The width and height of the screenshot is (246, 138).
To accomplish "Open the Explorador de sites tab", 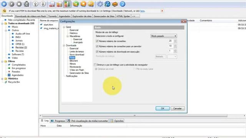I will [x=82, y=16].
